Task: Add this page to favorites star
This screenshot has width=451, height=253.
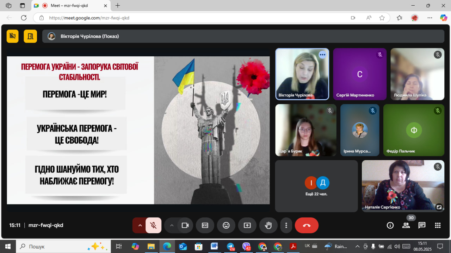Action: click(382, 18)
